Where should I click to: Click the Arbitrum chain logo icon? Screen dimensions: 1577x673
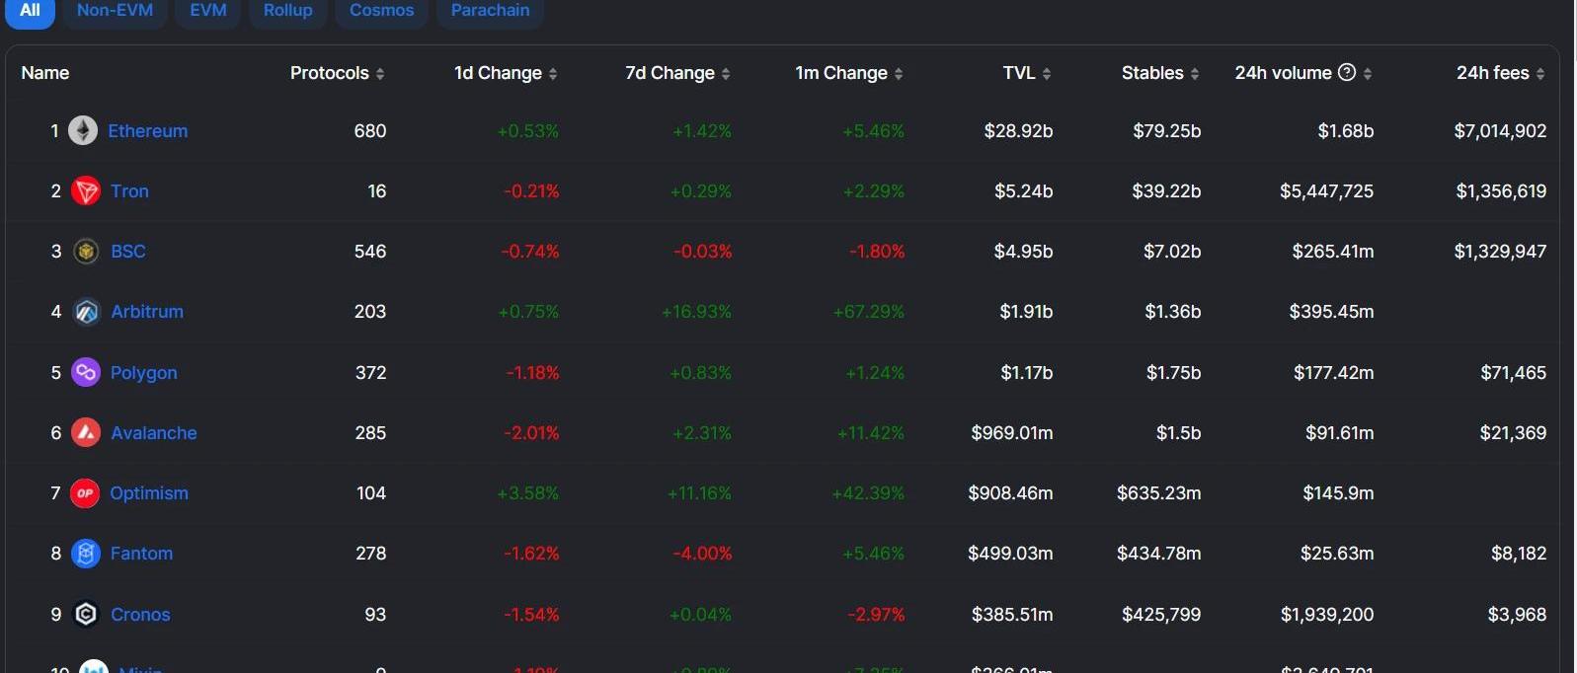point(86,312)
